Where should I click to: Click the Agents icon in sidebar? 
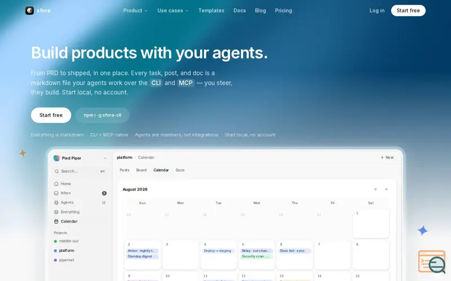[x=56, y=202]
